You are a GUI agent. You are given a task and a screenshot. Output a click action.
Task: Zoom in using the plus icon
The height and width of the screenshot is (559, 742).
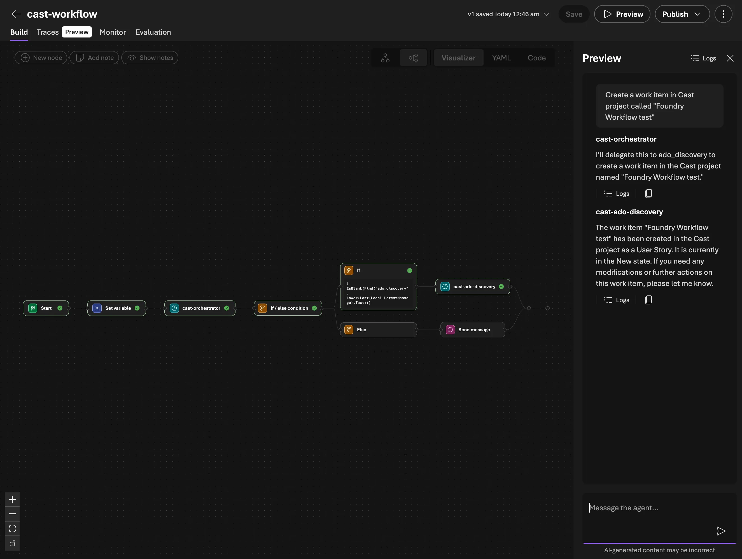coord(12,499)
